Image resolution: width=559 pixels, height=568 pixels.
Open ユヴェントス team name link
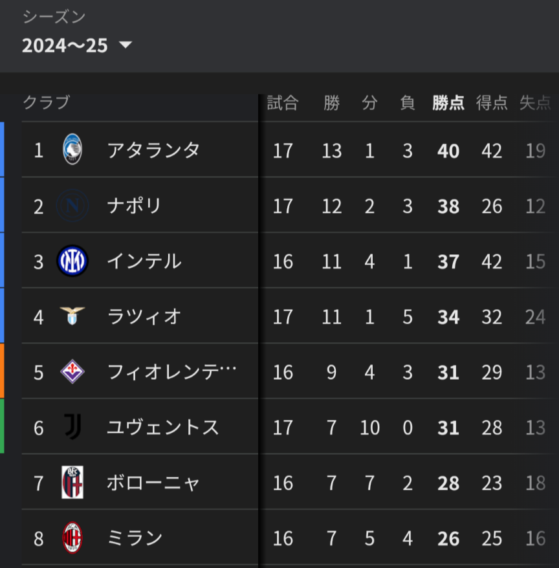pos(163,428)
